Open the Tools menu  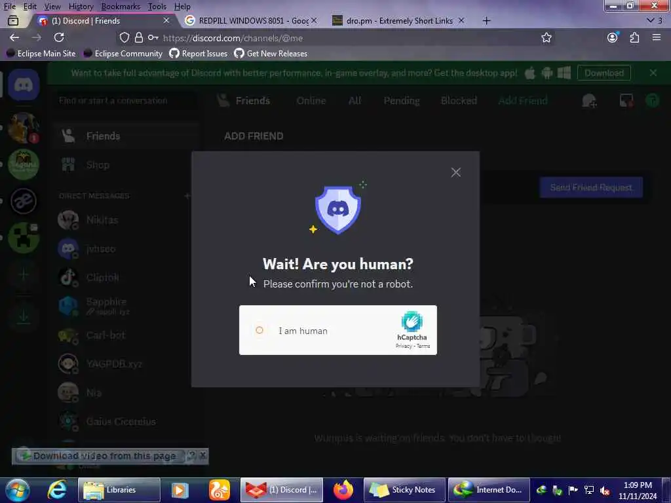[x=157, y=7]
